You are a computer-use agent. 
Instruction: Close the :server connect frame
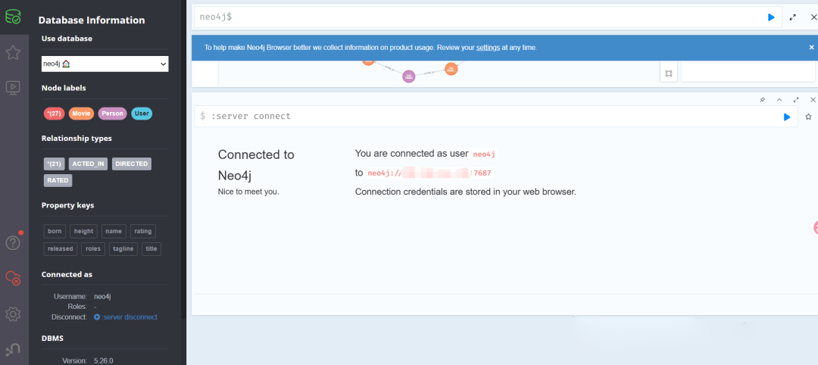pyautogui.click(x=813, y=100)
